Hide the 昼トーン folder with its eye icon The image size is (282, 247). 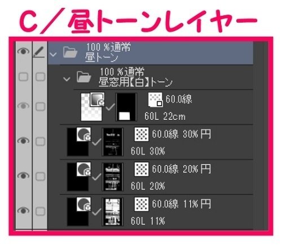pos(23,51)
